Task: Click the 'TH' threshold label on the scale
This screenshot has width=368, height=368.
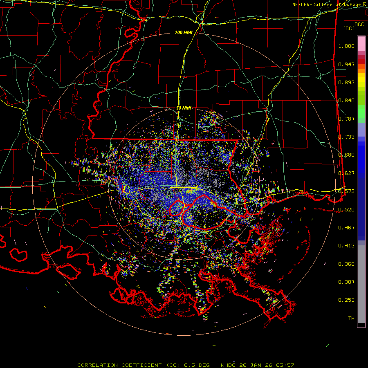Action: (x=351, y=319)
